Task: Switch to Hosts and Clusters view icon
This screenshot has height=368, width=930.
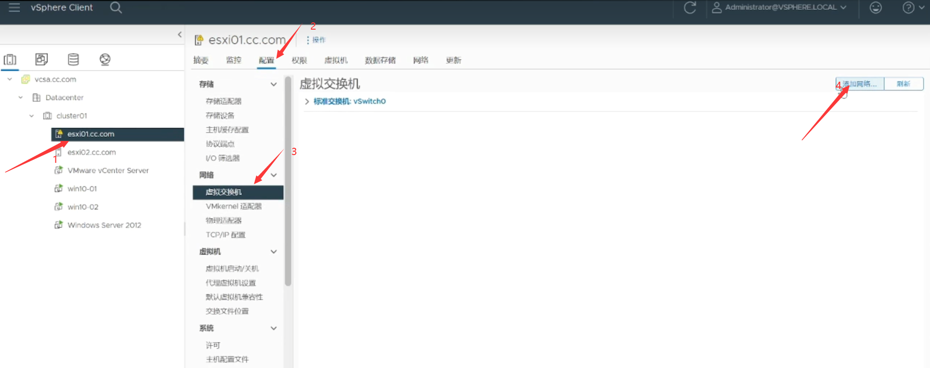Action: [10, 59]
